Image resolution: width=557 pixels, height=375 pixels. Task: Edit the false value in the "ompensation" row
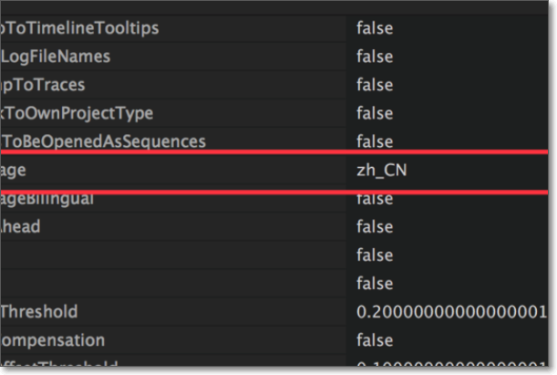tap(375, 340)
